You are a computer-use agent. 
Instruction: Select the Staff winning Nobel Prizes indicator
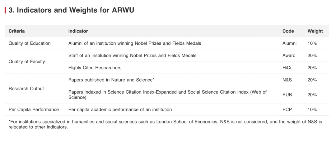132,55
